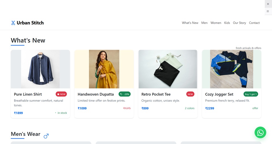272x144 pixels.
Task: Click the ₹1099 price
Action: [82, 108]
